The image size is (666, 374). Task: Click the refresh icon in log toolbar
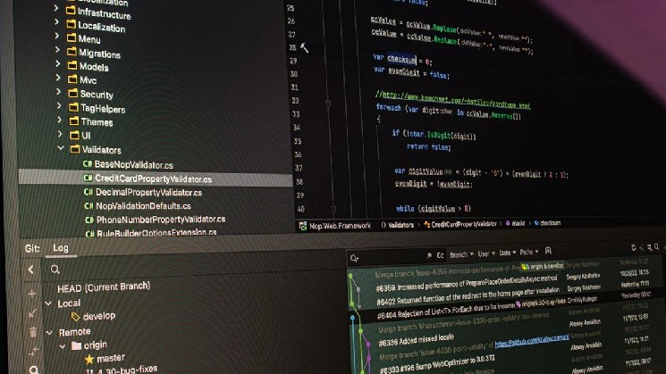(x=633, y=247)
